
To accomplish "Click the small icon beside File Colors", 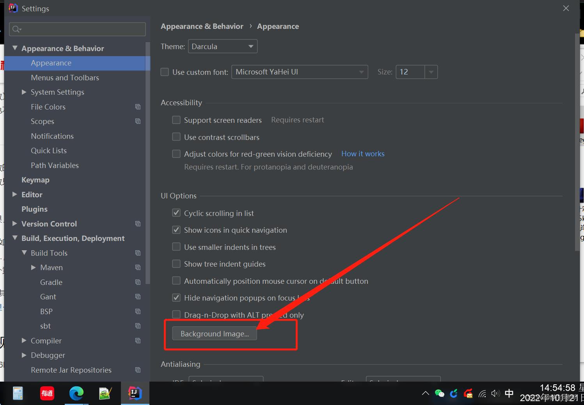I will [138, 106].
